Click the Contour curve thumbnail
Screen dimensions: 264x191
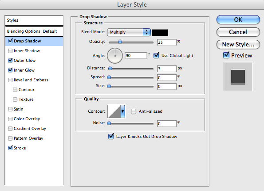point(114,111)
